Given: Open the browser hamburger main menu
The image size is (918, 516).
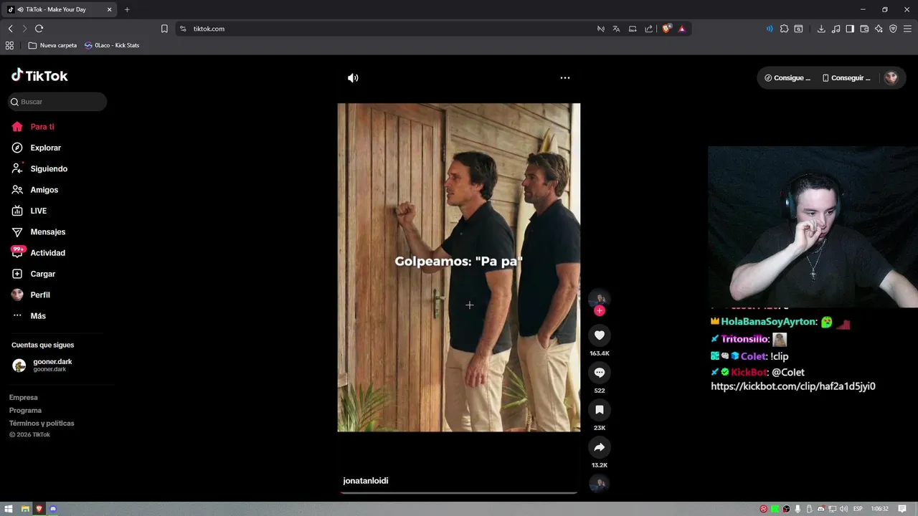Looking at the screenshot, I should click(908, 29).
